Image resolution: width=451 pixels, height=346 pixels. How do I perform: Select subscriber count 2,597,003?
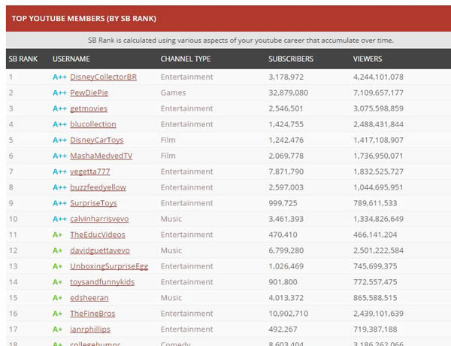click(x=286, y=188)
